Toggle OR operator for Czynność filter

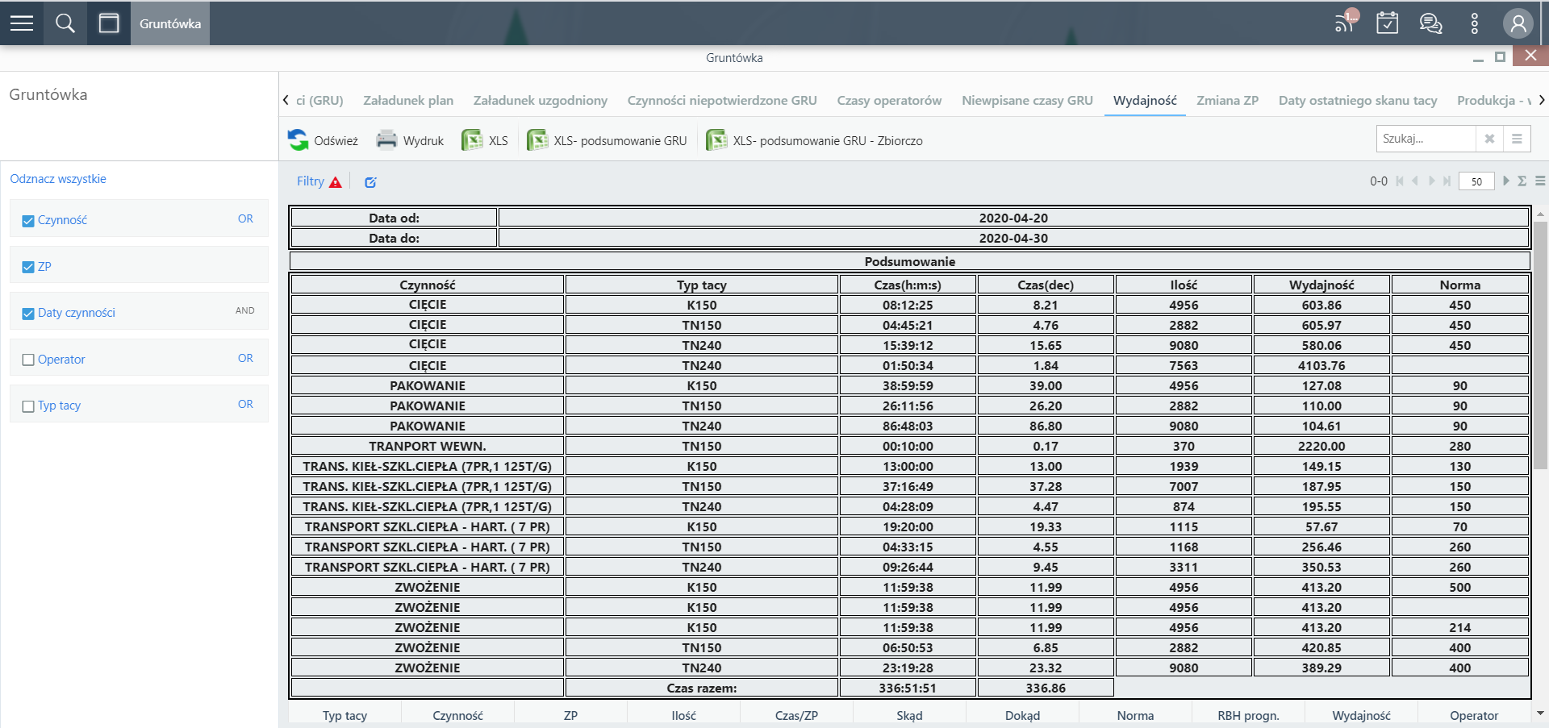click(x=245, y=218)
